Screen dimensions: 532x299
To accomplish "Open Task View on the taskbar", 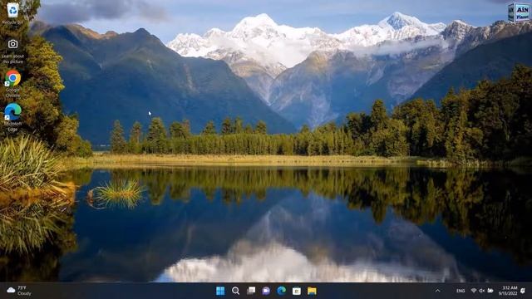I will click(251, 291).
